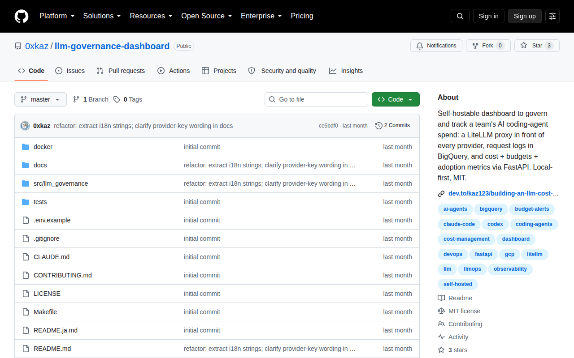This screenshot has width=574, height=358.
Task: Open the Issues tab
Action: pos(70,71)
